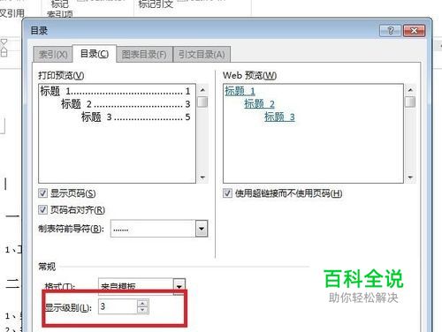Click the print preview scrollbar thumb
The height and width of the screenshot is (332, 442).
[202, 102]
